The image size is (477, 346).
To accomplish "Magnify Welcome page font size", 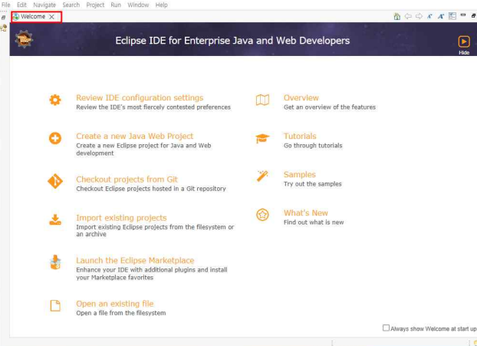I will pos(441,16).
